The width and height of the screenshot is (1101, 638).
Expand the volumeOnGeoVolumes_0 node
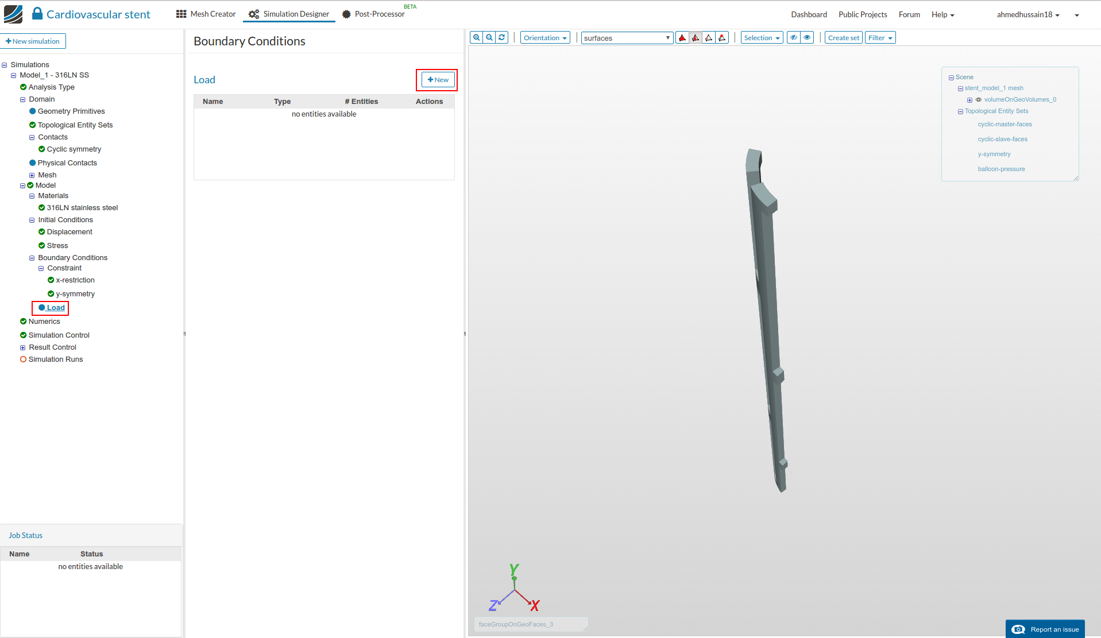coord(969,100)
